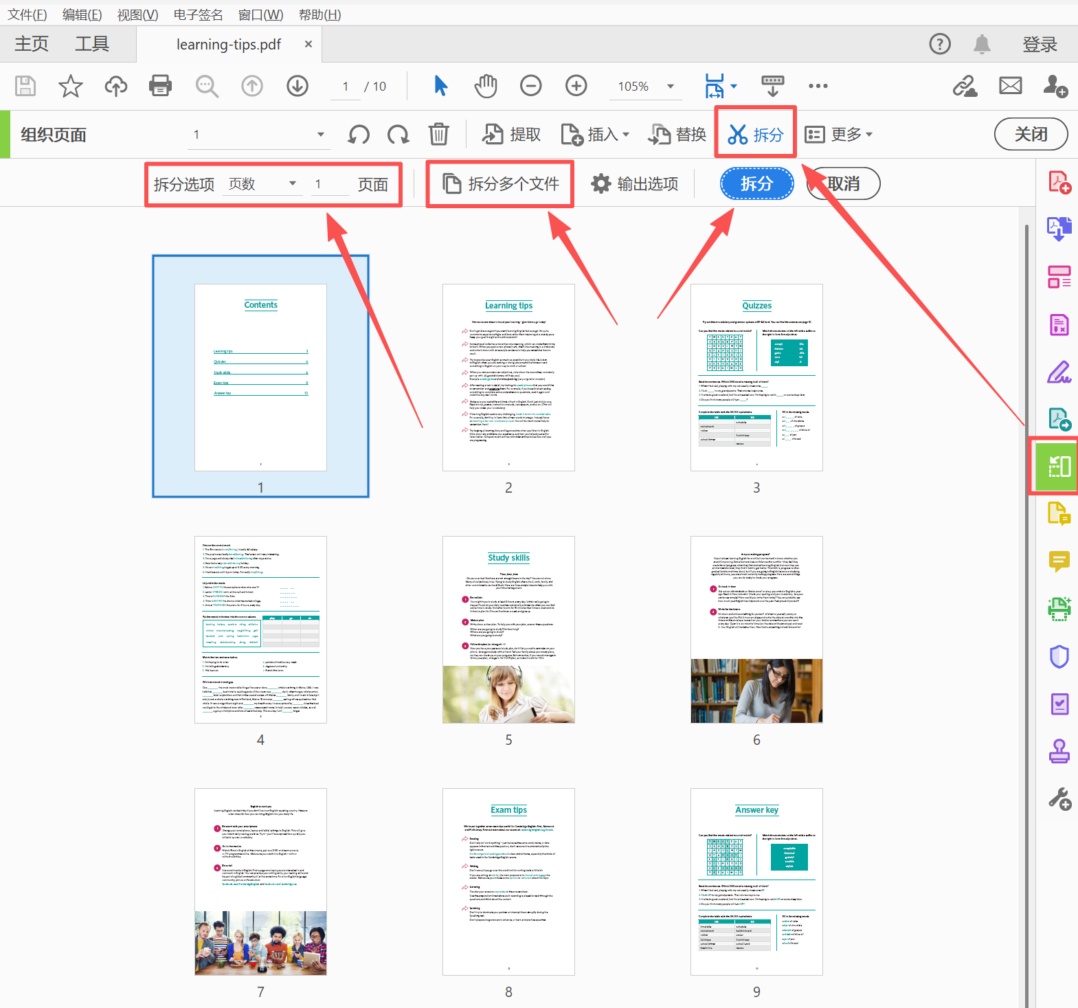Click the split page count input field
1078x1008 pixels.
[x=330, y=184]
